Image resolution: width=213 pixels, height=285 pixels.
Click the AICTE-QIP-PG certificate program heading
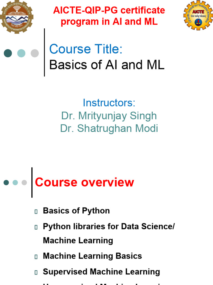[109, 16]
